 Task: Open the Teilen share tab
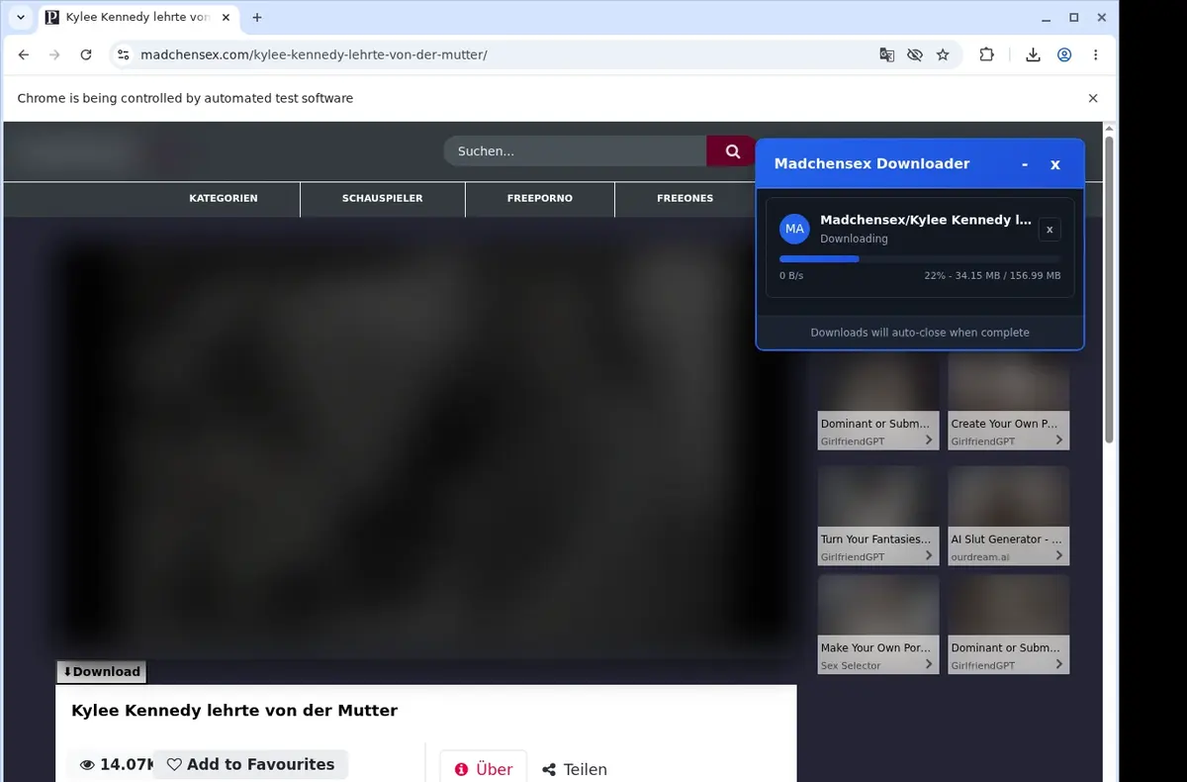pyautogui.click(x=575, y=769)
